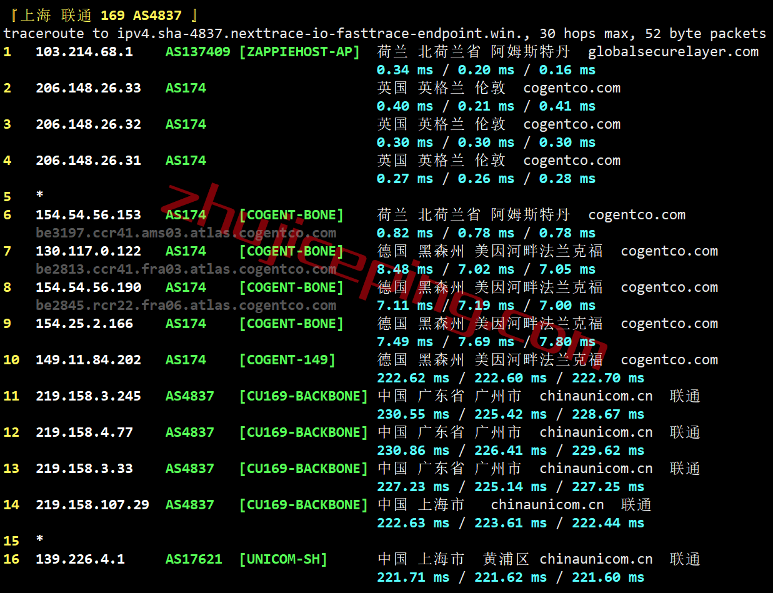This screenshot has width=773, height=593.
Task: Select latency 227.23 ms on hop 13
Action: point(413,487)
